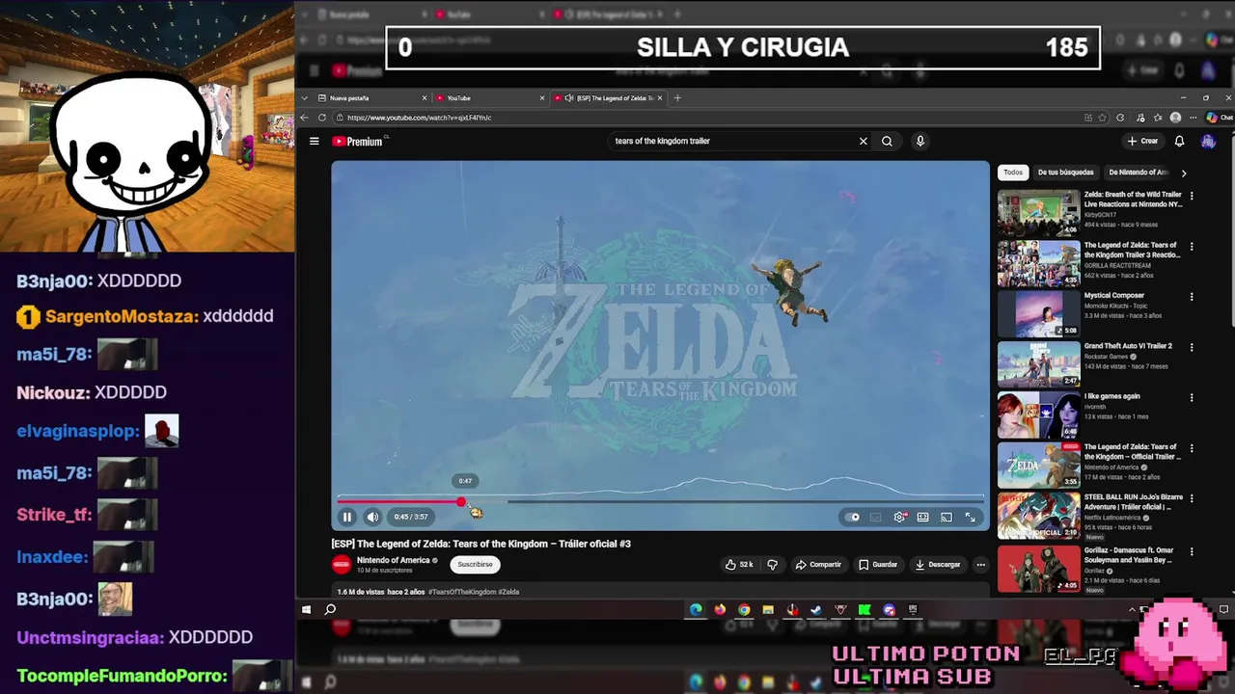Click the Suscribirse button
1235x694 pixels.
475,565
